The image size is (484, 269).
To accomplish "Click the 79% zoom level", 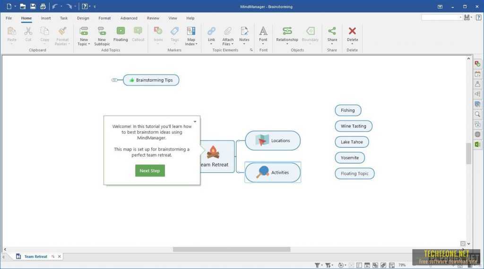I will (402, 265).
